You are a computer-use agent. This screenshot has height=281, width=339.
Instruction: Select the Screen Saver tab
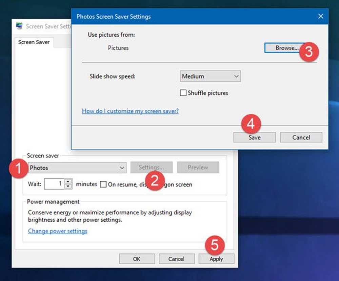(x=34, y=42)
